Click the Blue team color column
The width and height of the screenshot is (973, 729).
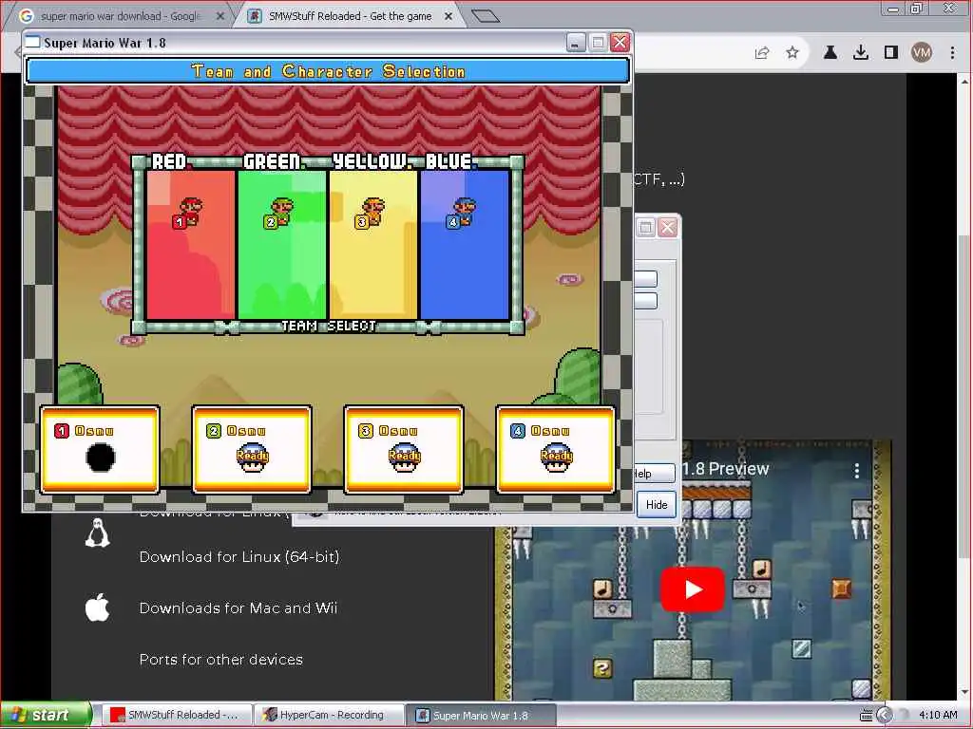[x=466, y=245]
